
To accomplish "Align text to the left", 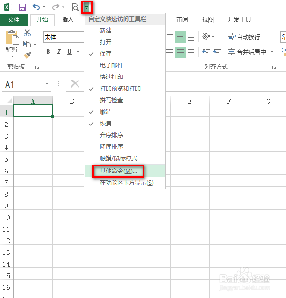I will point(170,52).
